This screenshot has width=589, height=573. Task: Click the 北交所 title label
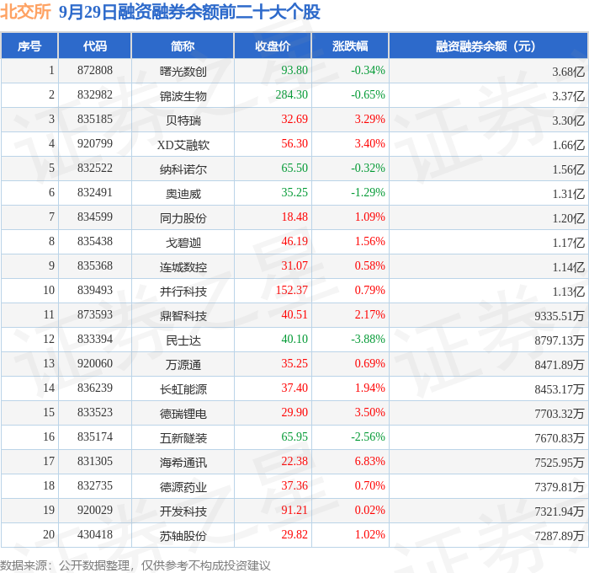tap(25, 12)
